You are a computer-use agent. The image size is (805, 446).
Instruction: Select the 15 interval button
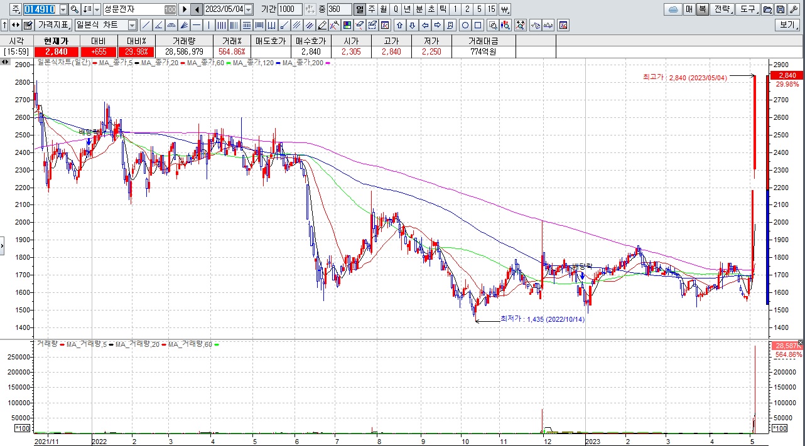(x=492, y=9)
